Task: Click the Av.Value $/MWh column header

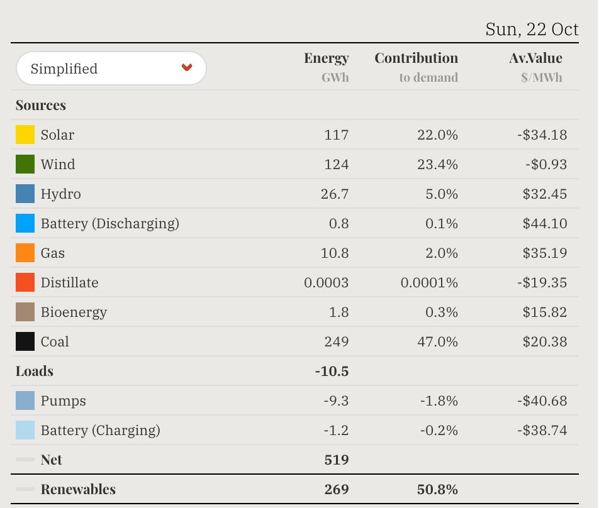Action: click(x=536, y=67)
